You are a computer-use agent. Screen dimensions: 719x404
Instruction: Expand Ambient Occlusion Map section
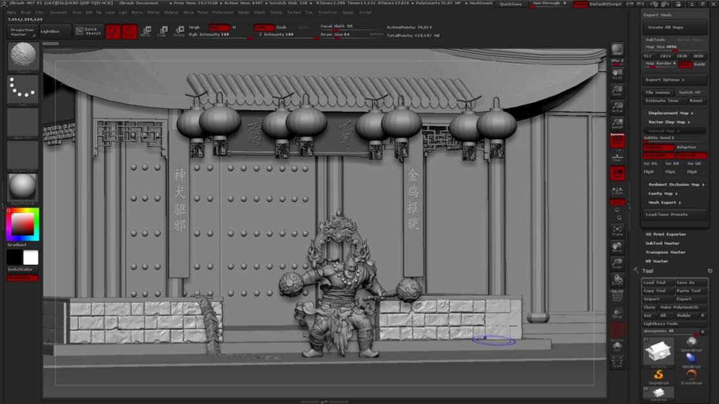click(675, 184)
